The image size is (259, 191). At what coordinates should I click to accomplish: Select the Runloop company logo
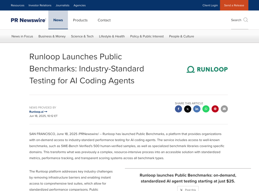[x=207, y=69]
